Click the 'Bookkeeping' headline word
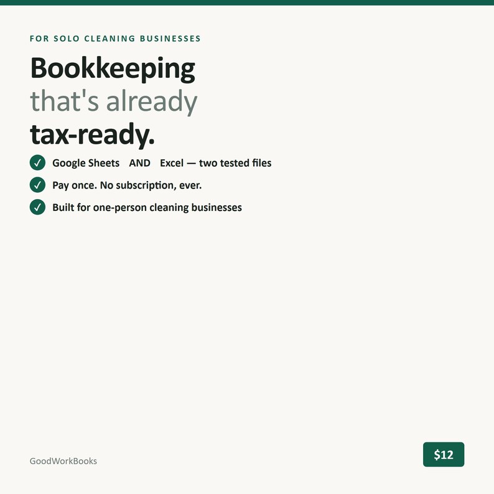Image resolution: width=494 pixels, height=494 pixels. pos(113,69)
